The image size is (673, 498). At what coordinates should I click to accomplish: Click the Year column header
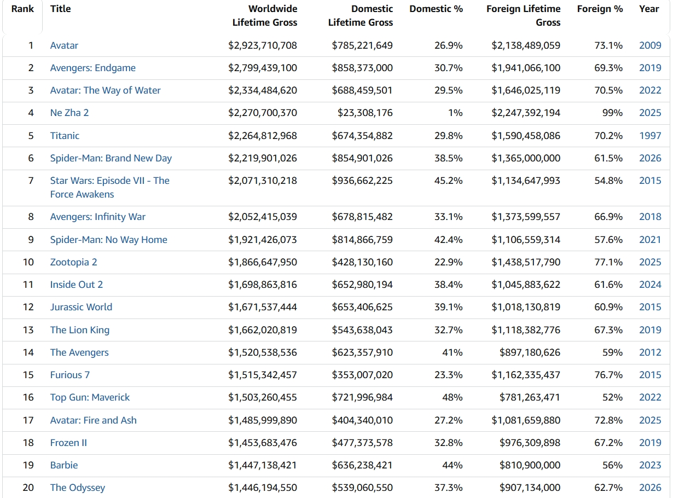coord(649,9)
